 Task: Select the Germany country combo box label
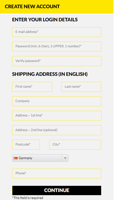pos(25,158)
